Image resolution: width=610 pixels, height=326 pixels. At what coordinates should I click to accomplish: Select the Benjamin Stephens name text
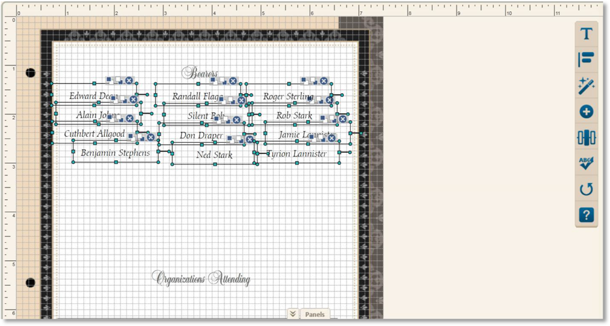(115, 153)
